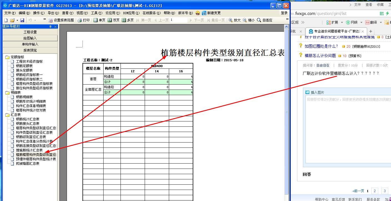Click the 工程设置 module button
Image resolution: width=391 pixels, height=201 pixels.
(30, 32)
